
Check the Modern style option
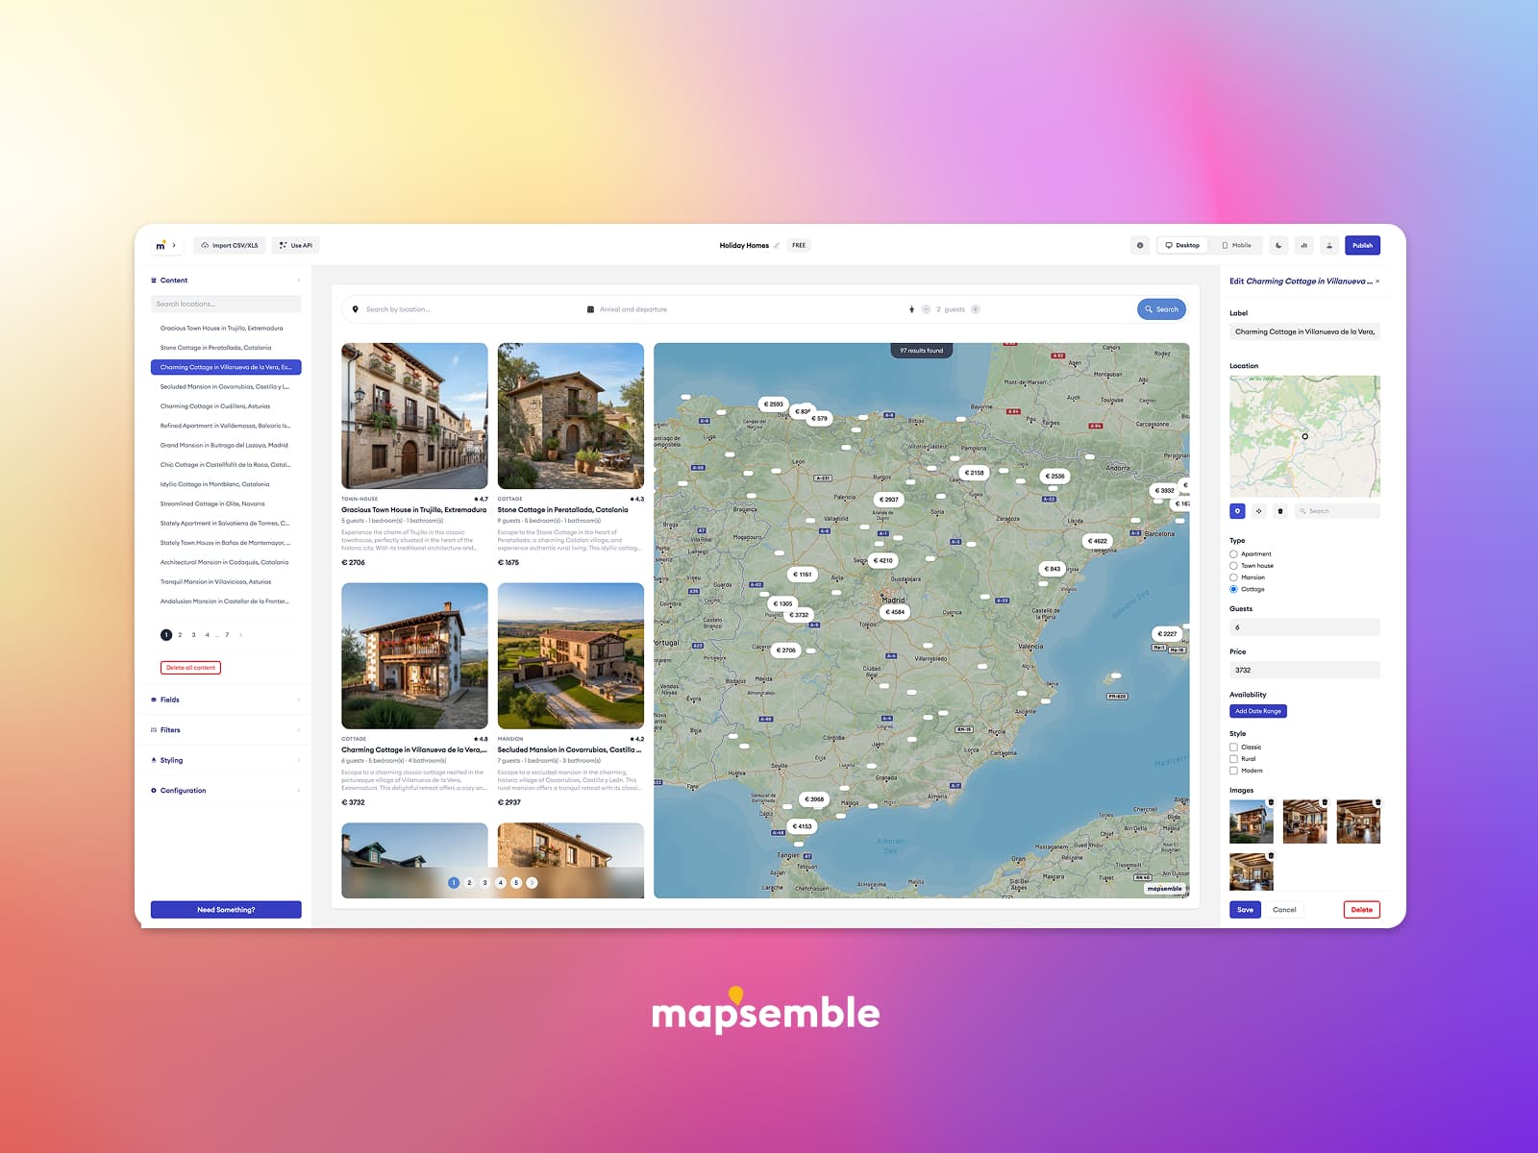click(x=1234, y=771)
